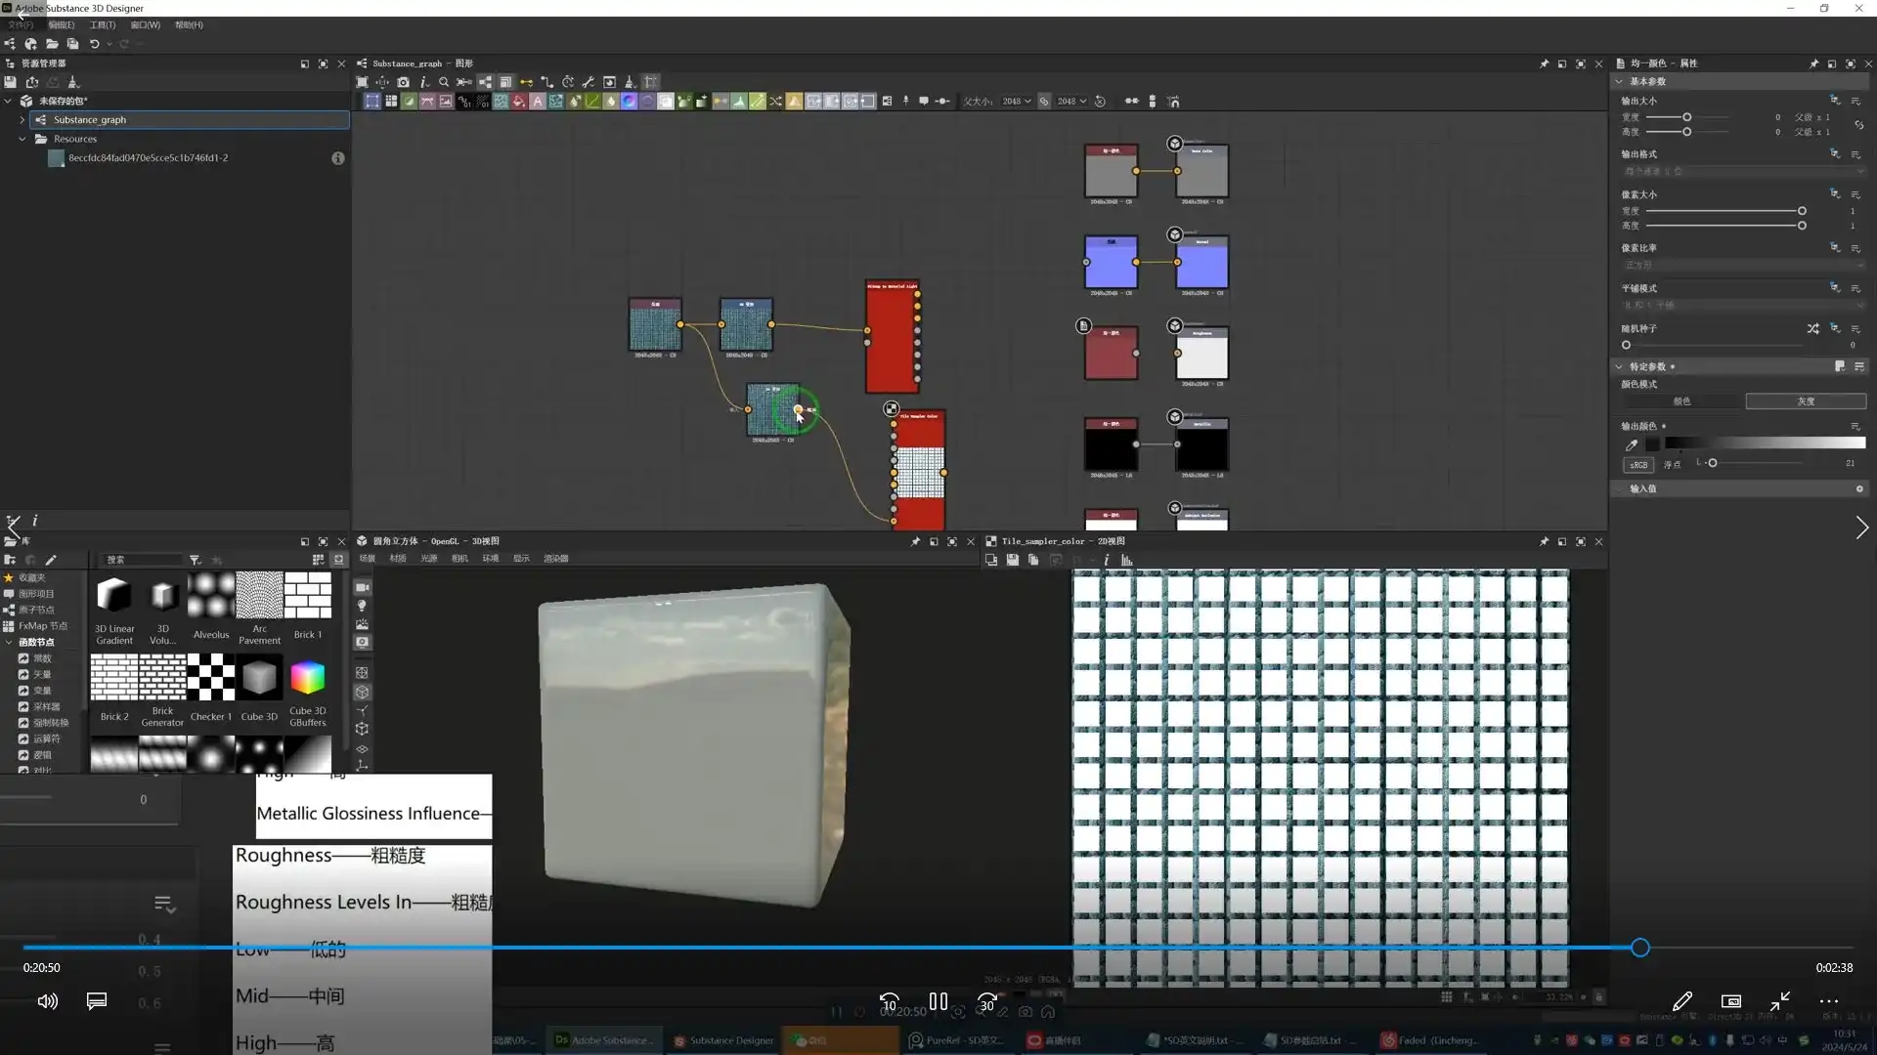
Task: Open the first 2048 parent size dropdown
Action: (x=1017, y=102)
